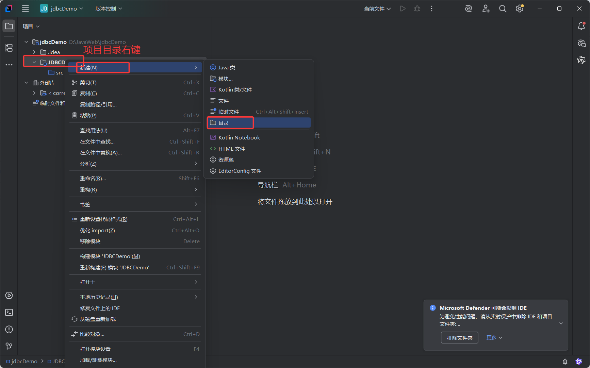590x368 pixels.
Task: Choose 从磁盘重新加载 menu entry
Action: pos(135,319)
